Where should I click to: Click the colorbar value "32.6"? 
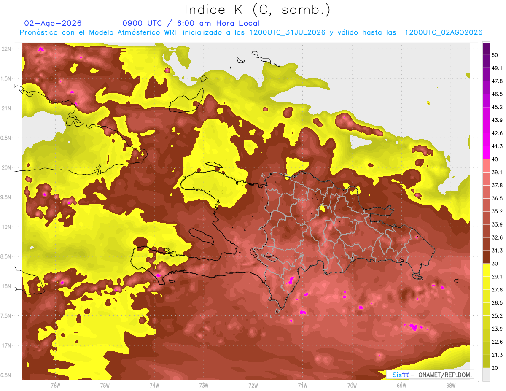(497, 237)
